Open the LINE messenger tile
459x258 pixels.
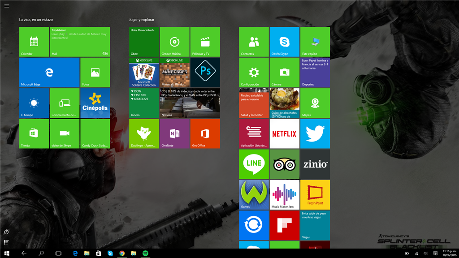tap(254, 164)
